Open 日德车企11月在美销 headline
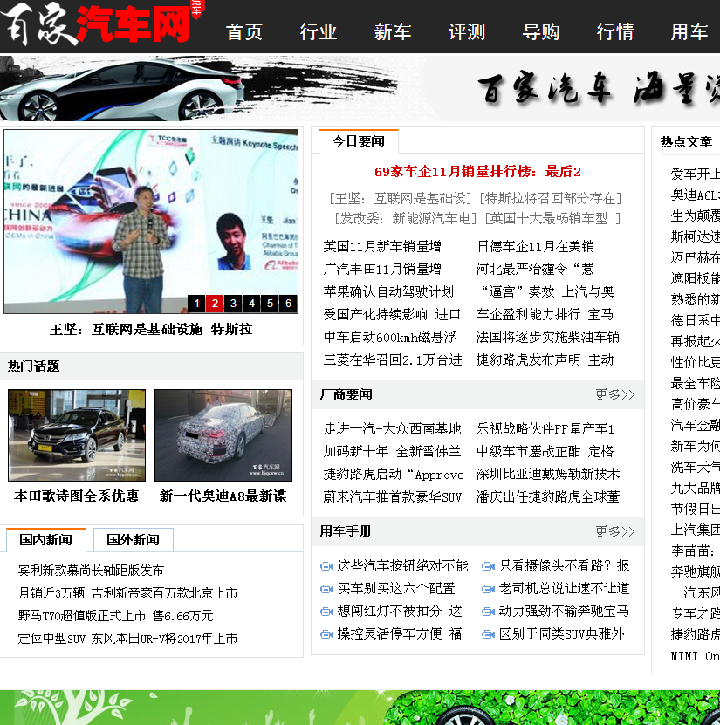Viewport: 720px width, 725px height. pyautogui.click(x=535, y=246)
